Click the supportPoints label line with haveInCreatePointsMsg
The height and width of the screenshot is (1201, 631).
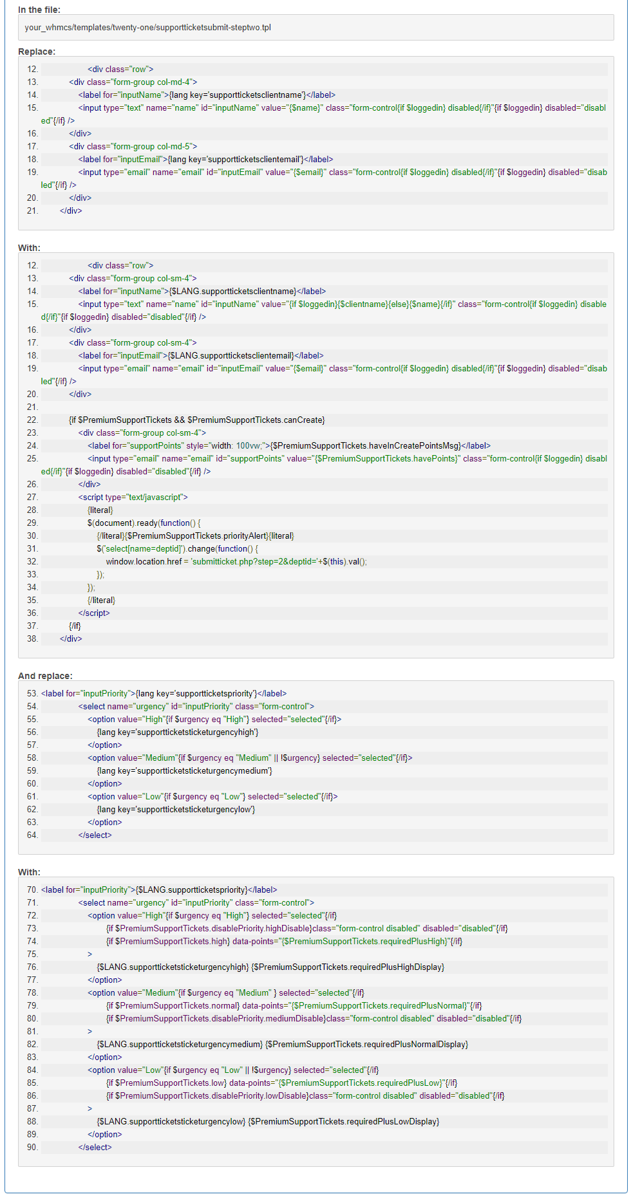coord(289,445)
